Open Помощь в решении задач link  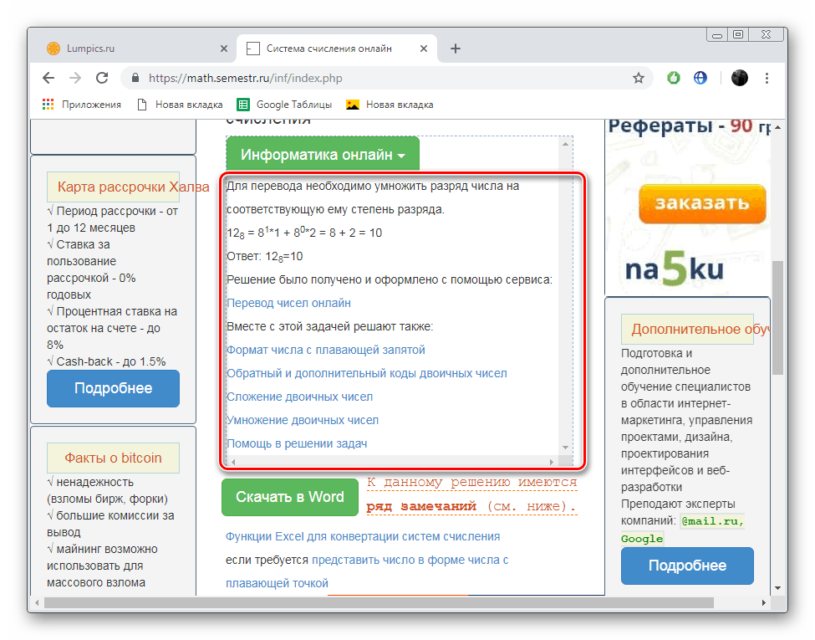point(297,443)
